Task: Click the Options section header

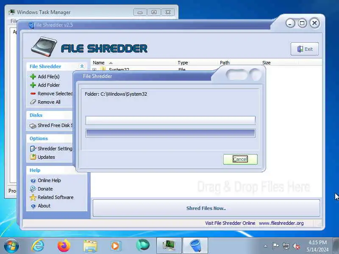Action: coord(39,138)
